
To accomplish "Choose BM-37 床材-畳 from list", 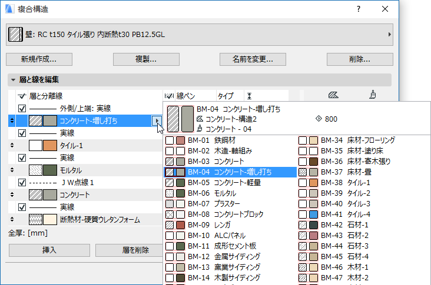I will [x=364, y=172].
